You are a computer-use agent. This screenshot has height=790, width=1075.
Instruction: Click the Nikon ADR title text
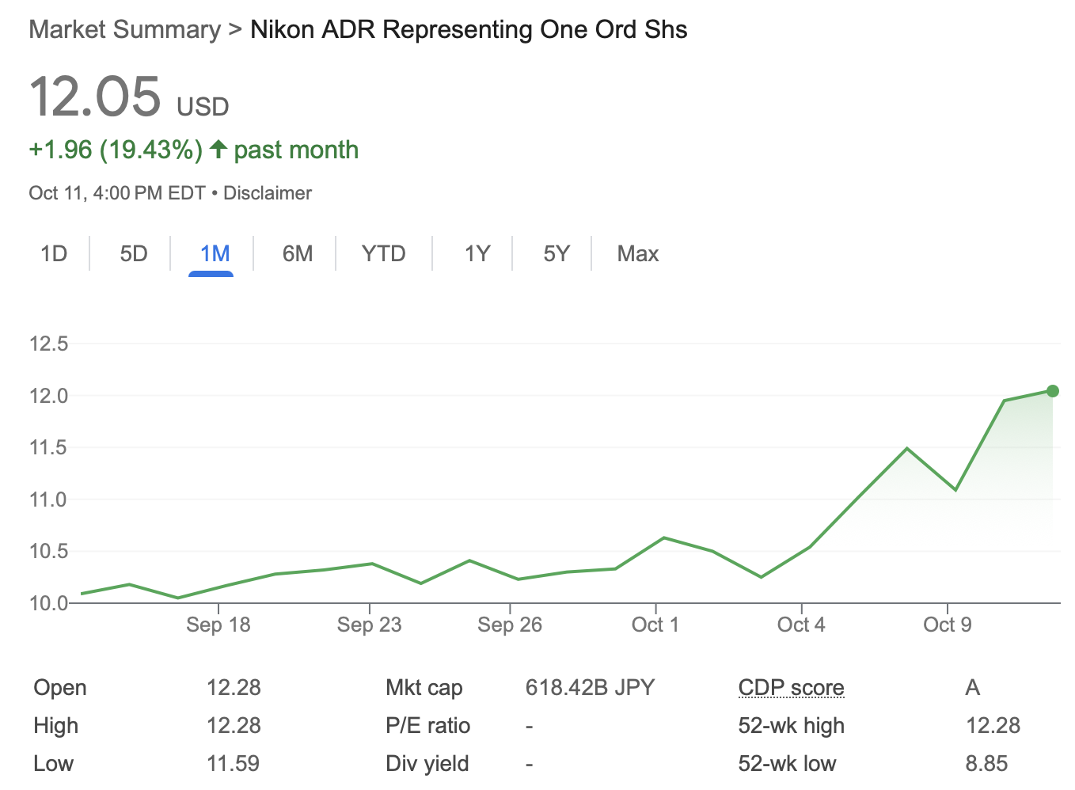468,30
